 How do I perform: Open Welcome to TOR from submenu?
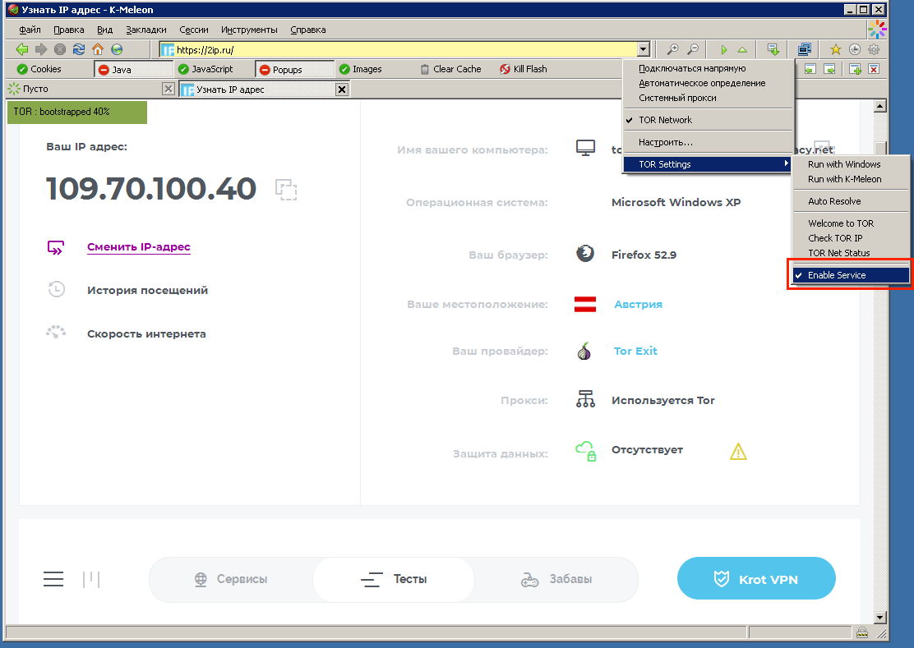click(x=851, y=223)
